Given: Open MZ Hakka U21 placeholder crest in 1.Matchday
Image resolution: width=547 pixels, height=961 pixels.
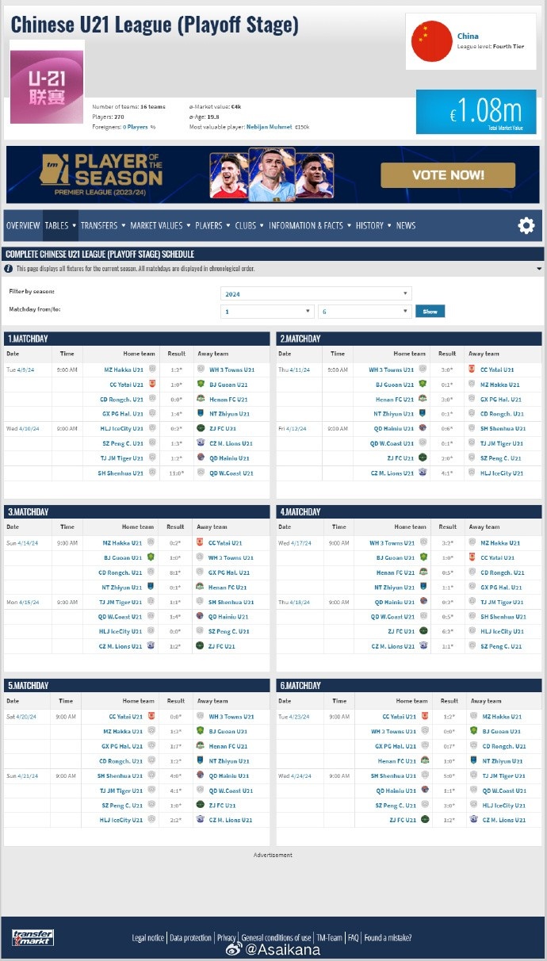Looking at the screenshot, I should click(x=151, y=369).
